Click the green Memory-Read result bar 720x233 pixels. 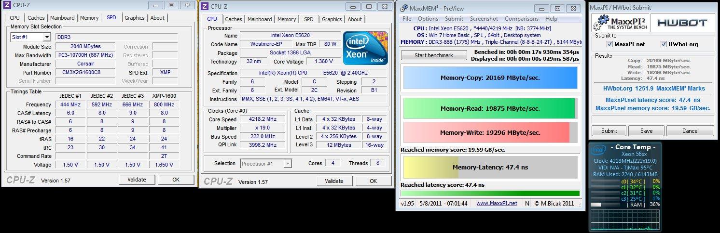tap(490, 108)
